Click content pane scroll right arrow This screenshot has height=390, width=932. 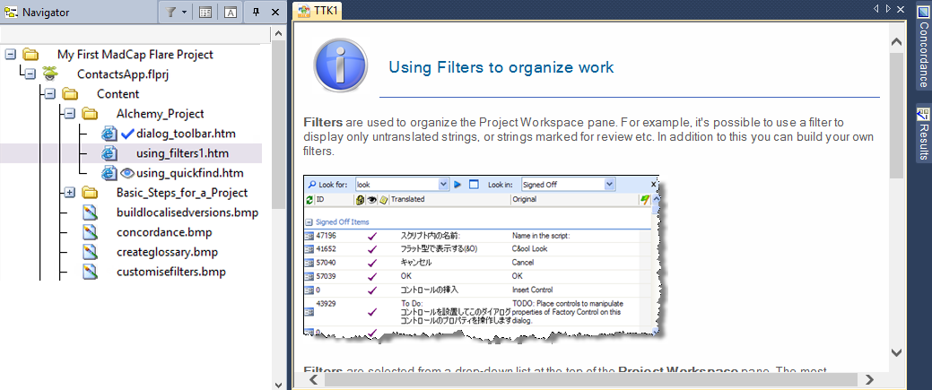(869, 379)
